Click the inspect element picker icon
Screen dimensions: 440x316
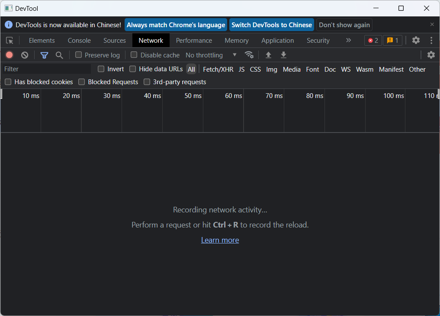point(10,41)
